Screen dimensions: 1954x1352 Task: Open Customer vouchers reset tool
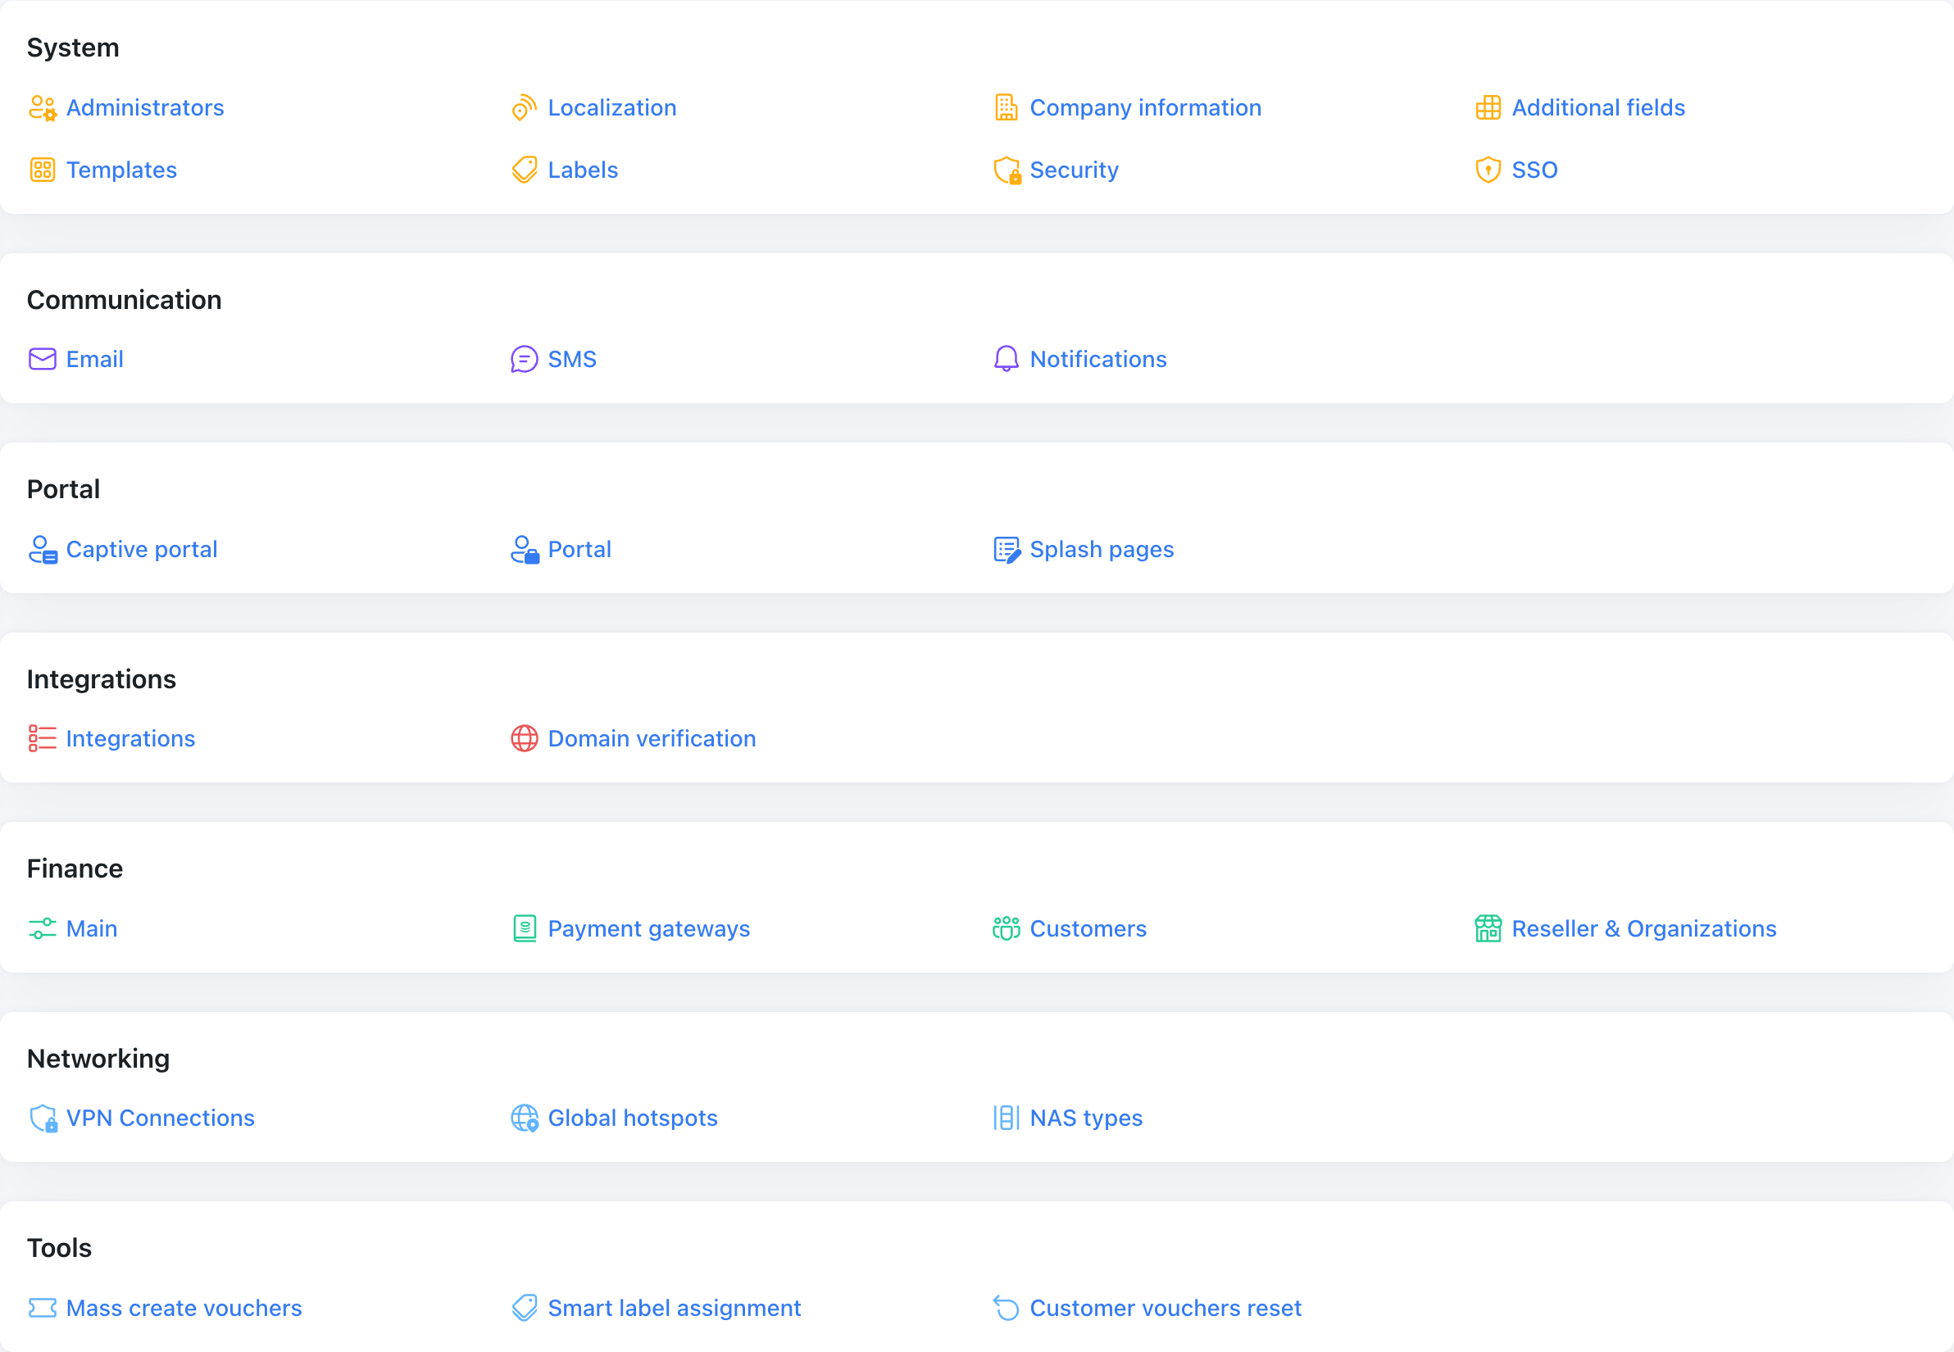[x=1166, y=1308]
